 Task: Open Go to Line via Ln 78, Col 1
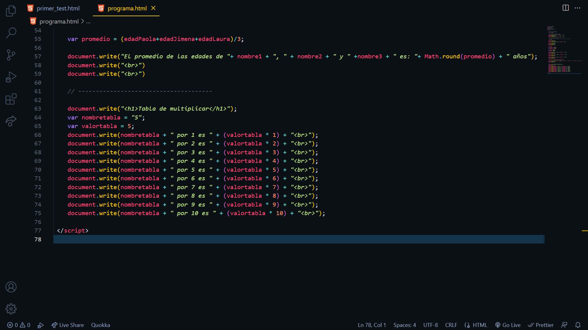(x=372, y=325)
